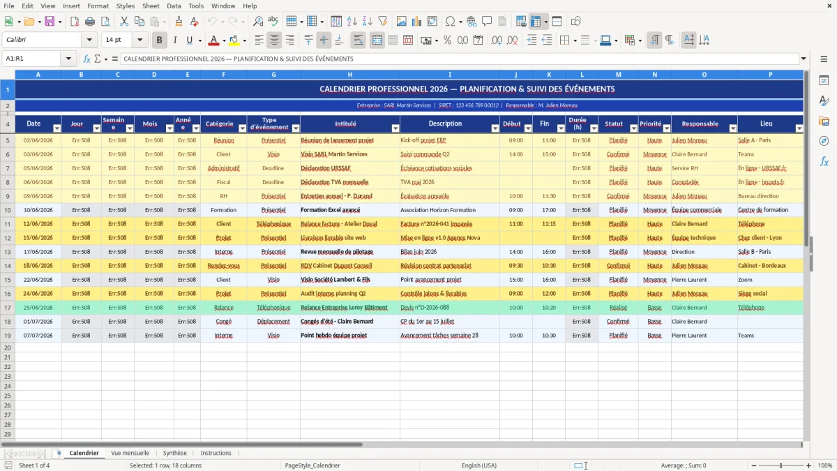This screenshot has width=837, height=471.
Task: Insert a chart
Action: tap(418, 22)
